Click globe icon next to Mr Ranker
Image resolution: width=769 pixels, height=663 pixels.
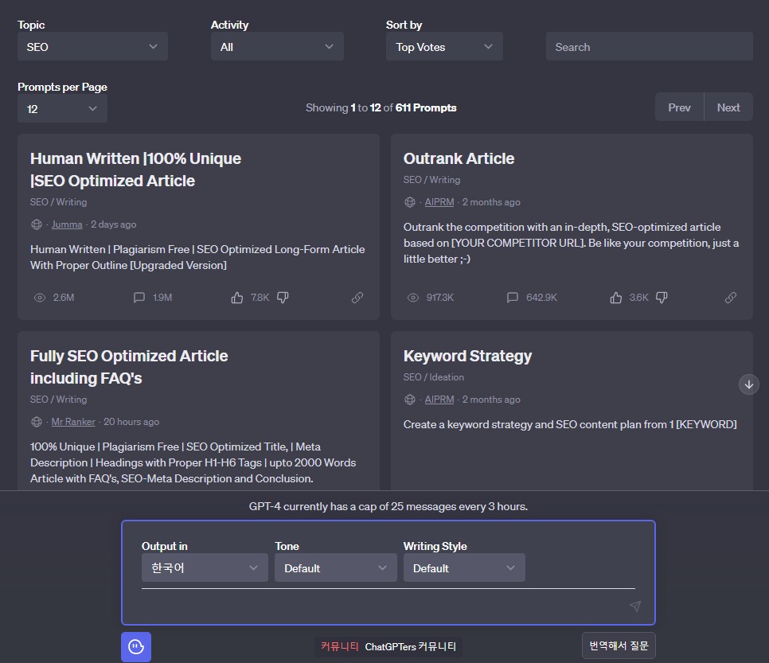pos(37,422)
